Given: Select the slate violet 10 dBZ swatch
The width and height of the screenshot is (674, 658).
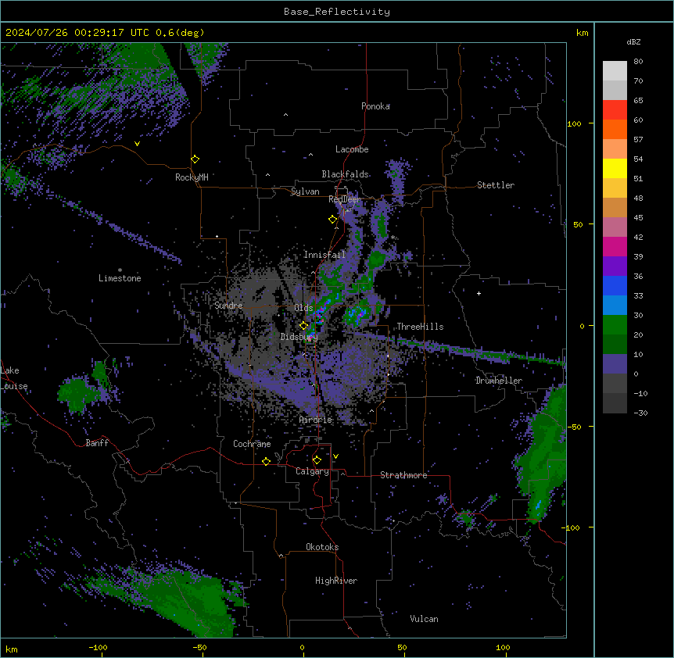Looking at the screenshot, I should click(615, 364).
